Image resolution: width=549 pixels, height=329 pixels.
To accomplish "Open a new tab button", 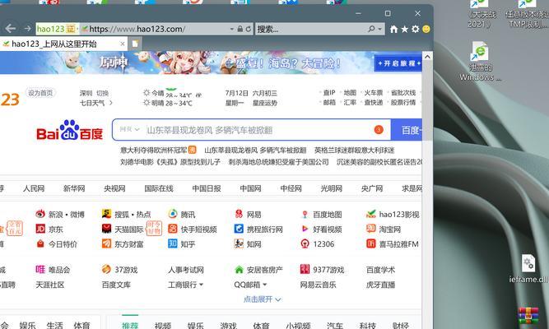I will 135,44.
